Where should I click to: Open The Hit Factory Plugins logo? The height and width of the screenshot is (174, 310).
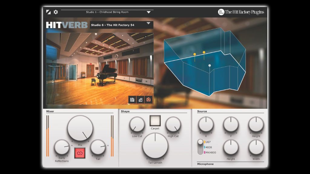[x=241, y=12]
